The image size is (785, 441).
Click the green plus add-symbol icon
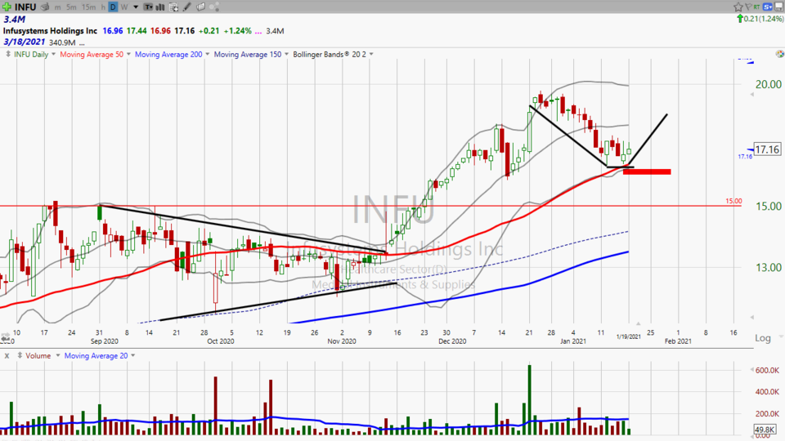[x=7, y=7]
